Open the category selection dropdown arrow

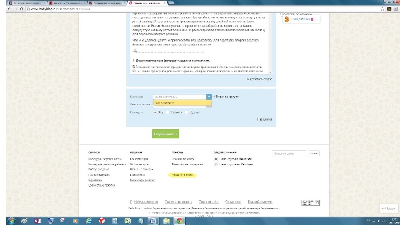pos(209,97)
